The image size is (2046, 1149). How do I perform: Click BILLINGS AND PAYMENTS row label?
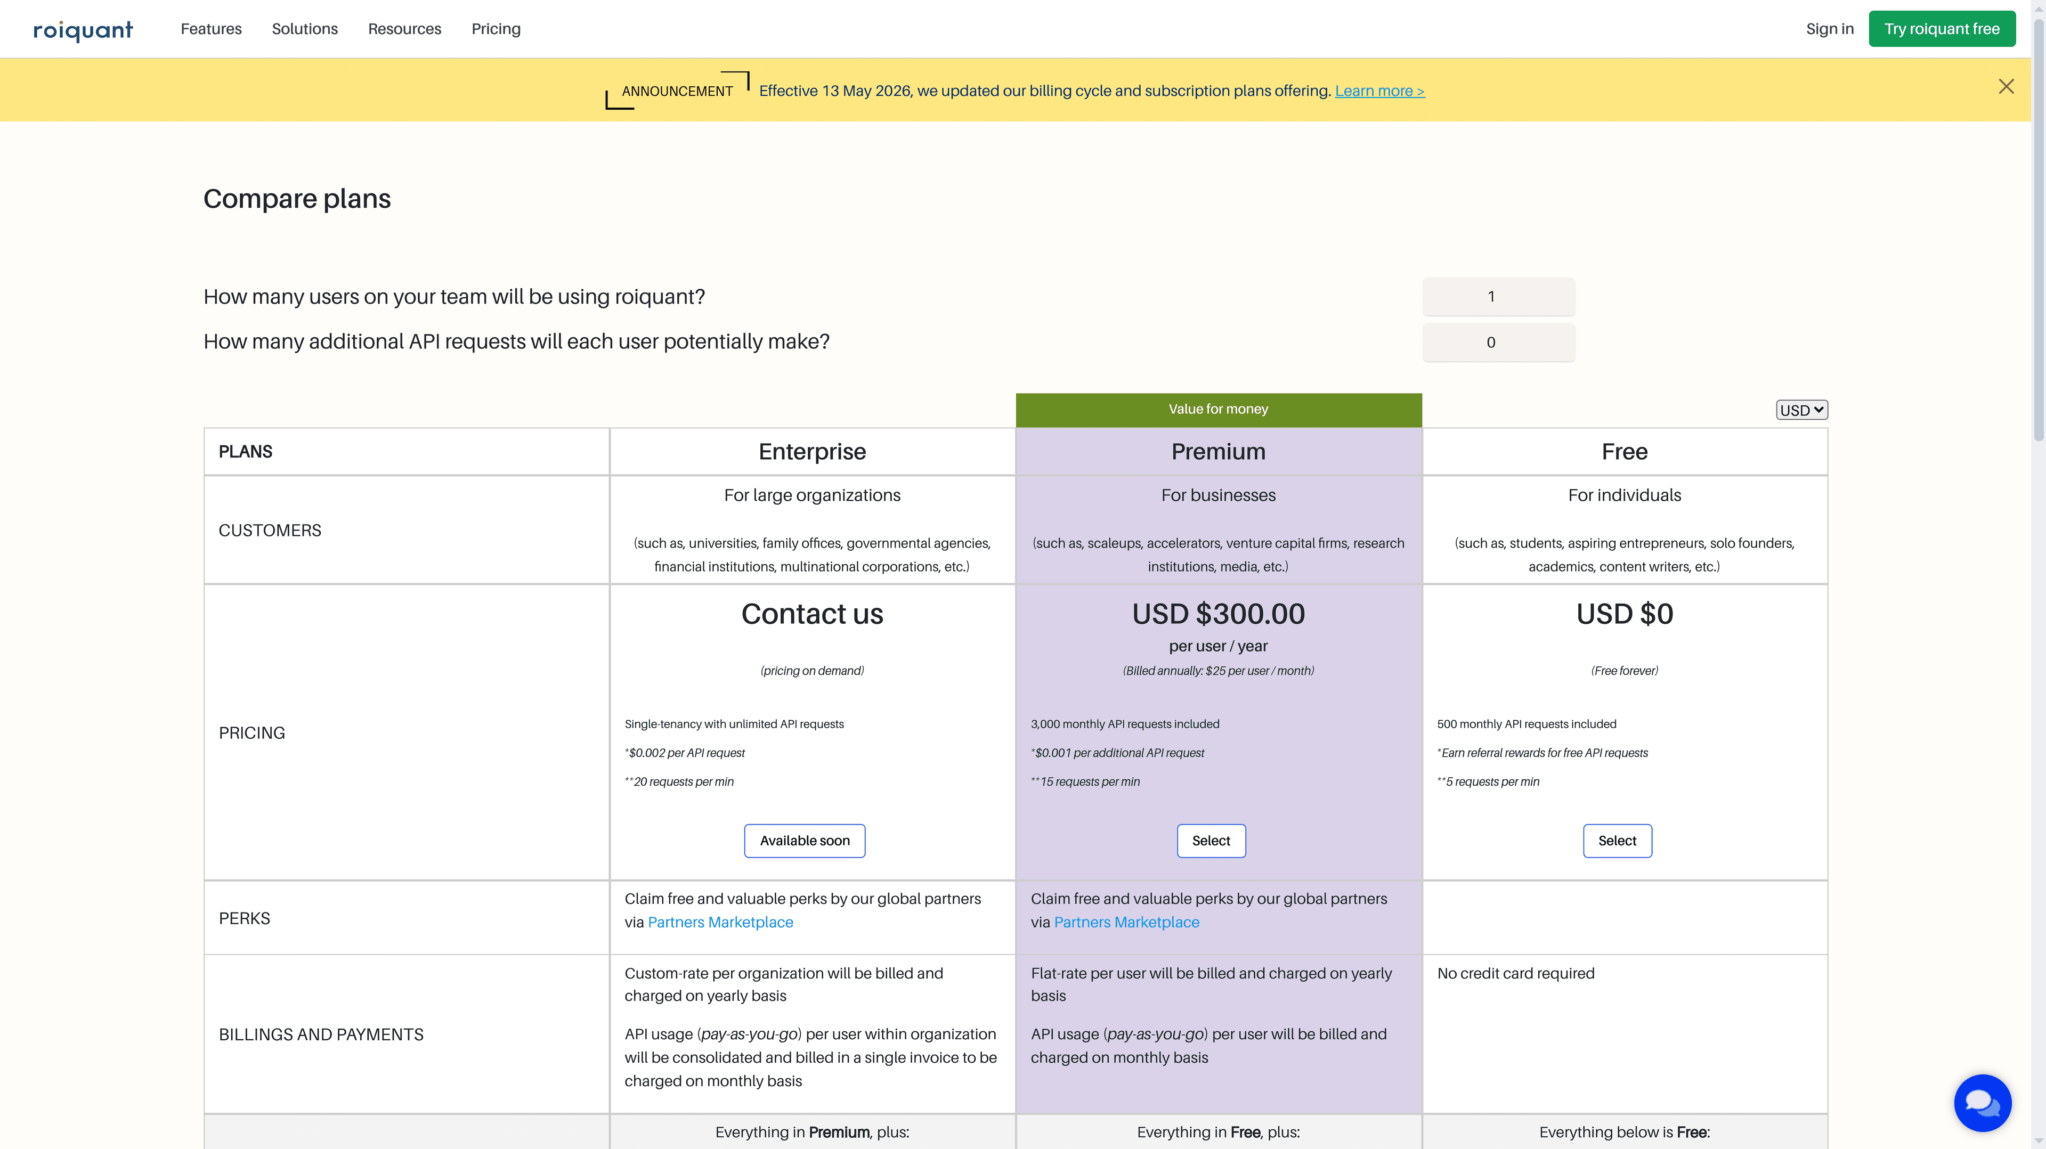coord(321,1034)
